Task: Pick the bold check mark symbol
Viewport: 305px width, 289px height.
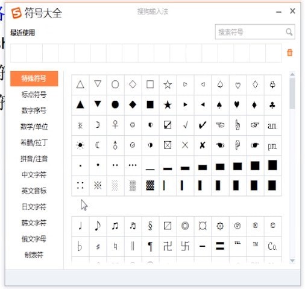Action: pyautogui.click(x=203, y=125)
